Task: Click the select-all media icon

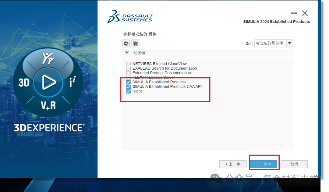Action: 126,43
